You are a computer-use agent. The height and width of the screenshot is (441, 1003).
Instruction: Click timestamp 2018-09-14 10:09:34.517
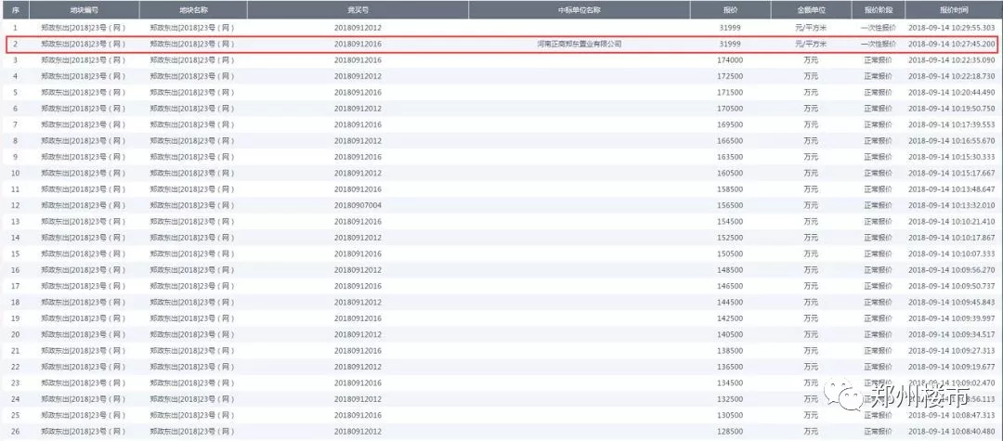coord(951,334)
